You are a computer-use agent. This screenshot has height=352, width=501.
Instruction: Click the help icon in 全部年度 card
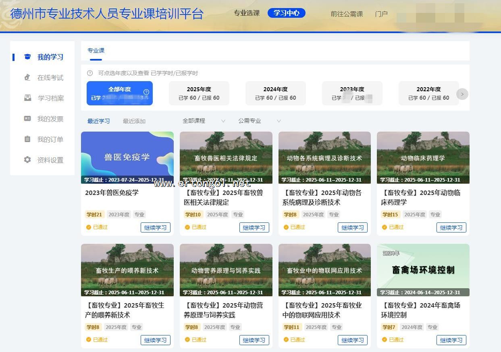(146, 92)
